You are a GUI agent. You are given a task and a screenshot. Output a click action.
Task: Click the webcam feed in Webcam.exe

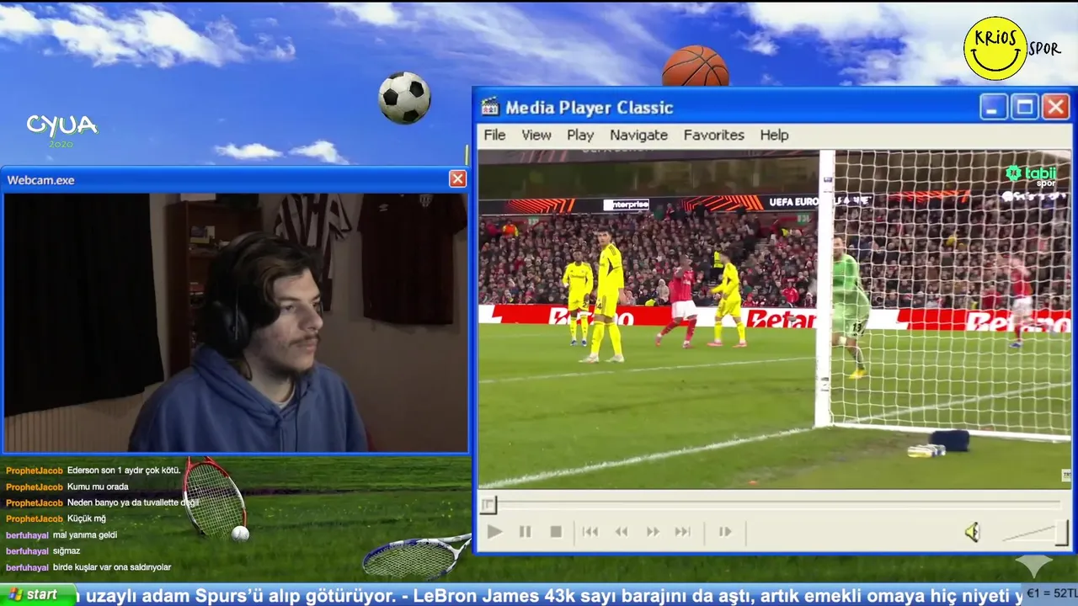click(235, 322)
